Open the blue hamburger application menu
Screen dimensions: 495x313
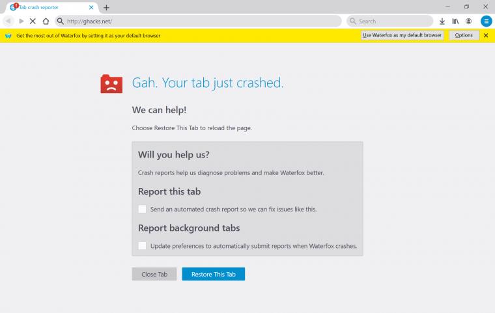point(486,21)
